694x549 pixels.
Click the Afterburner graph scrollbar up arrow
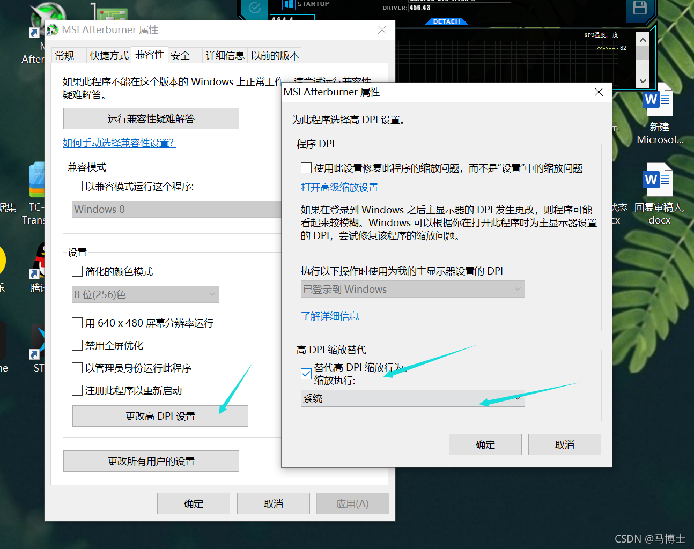pos(643,40)
